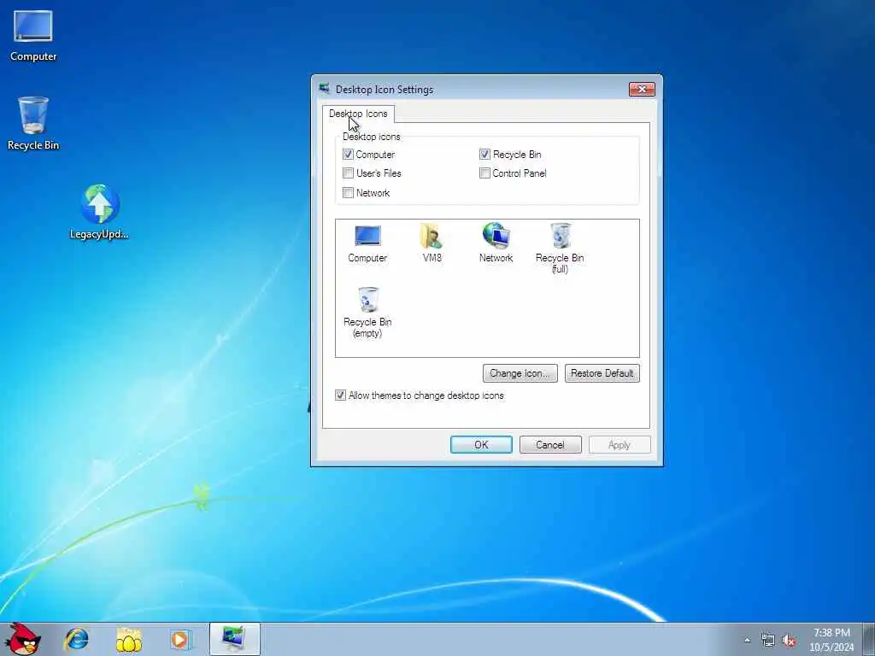The width and height of the screenshot is (875, 656).
Task: Toggle Allow themes to change desktop icons
Action: pos(340,395)
